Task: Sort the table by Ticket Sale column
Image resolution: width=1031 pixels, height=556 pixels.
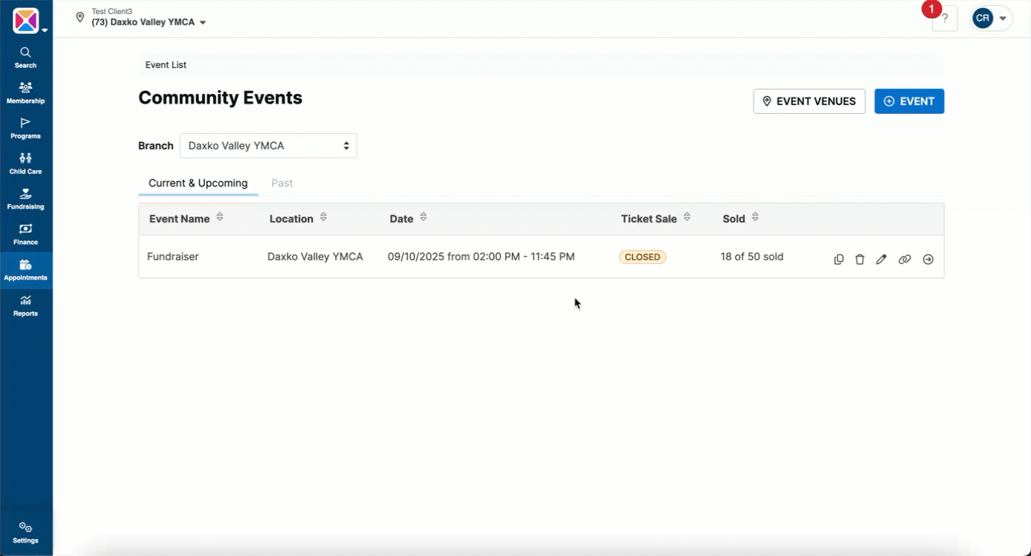Action: [687, 218]
